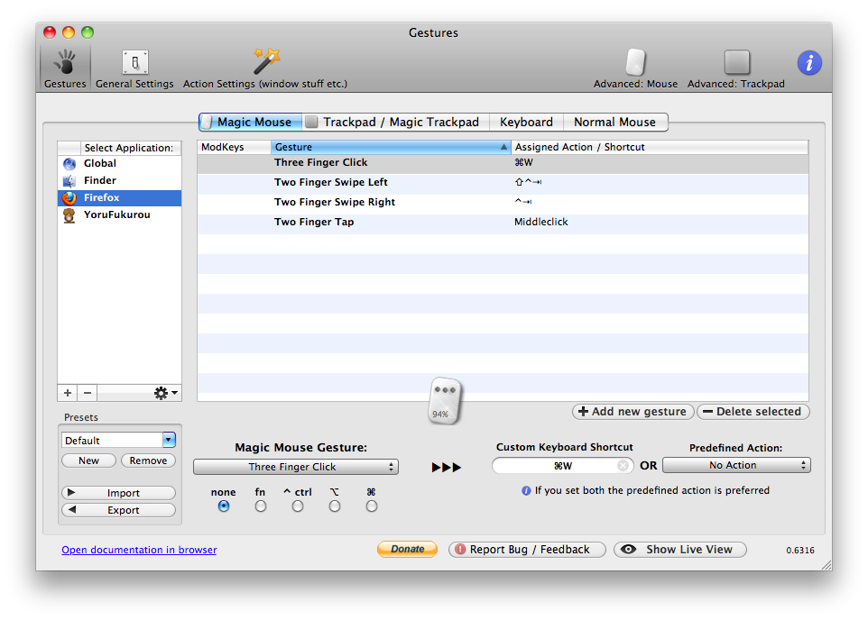Open Advanced: Trackpad settings icon
Screen dimensions: 868x620
[x=736, y=62]
